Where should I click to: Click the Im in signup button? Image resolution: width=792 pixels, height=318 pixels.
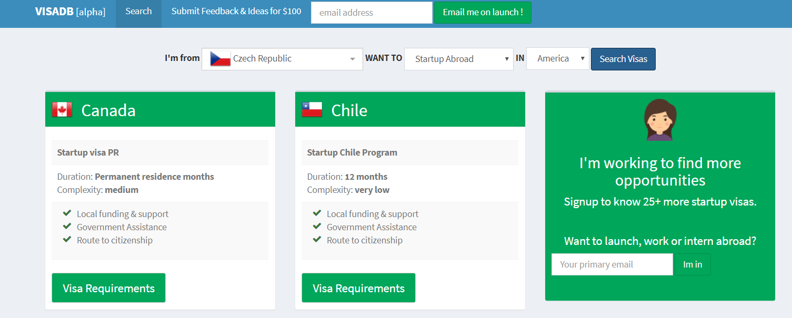[693, 264]
